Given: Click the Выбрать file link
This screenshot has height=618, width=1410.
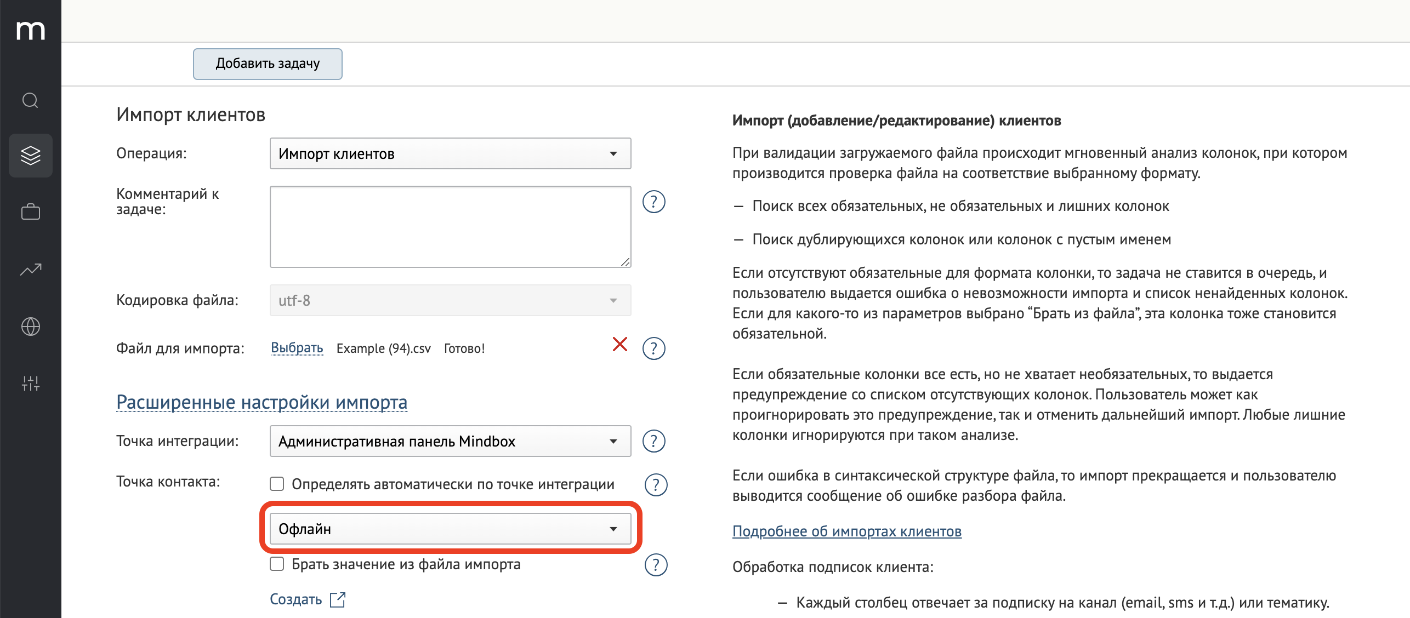Looking at the screenshot, I should point(297,348).
